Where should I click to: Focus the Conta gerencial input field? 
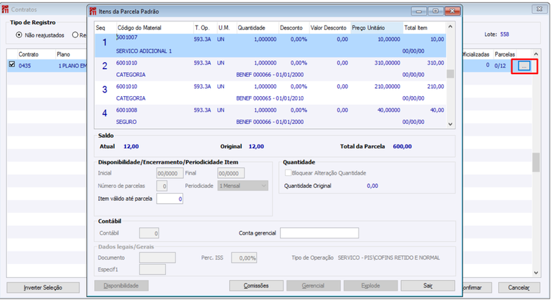pyautogui.click(x=319, y=233)
